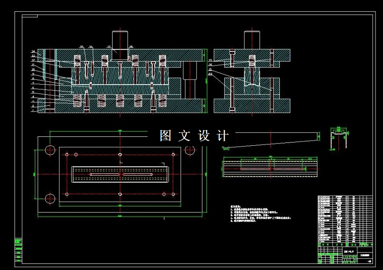
Task: Select part callout number 6
Action: point(33,87)
